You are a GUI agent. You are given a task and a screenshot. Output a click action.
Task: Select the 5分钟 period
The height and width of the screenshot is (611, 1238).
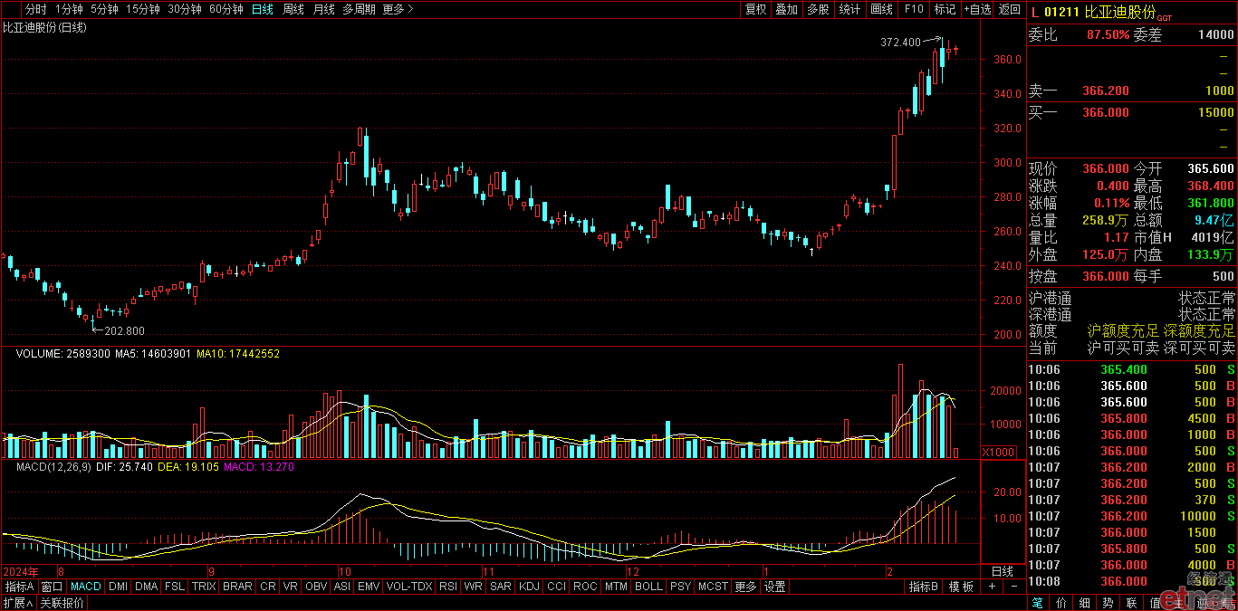104,9
